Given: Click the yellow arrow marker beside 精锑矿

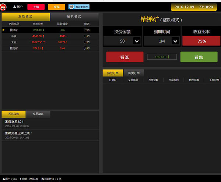Looking at the screenshot, I should (x=4, y=30).
